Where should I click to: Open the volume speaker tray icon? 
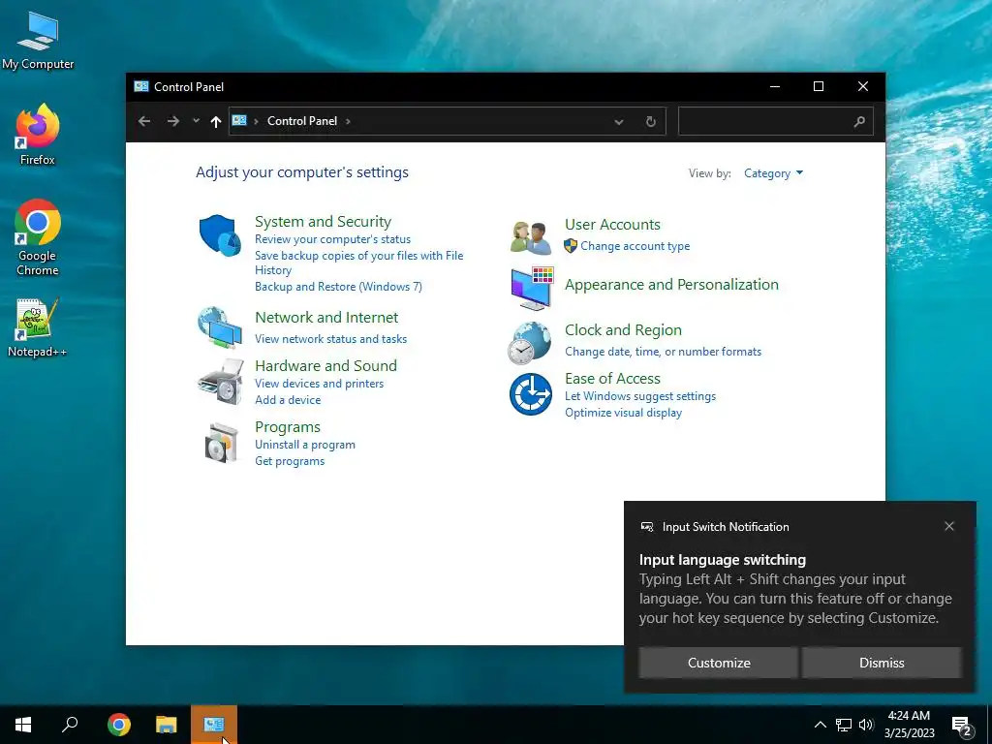coord(866,725)
